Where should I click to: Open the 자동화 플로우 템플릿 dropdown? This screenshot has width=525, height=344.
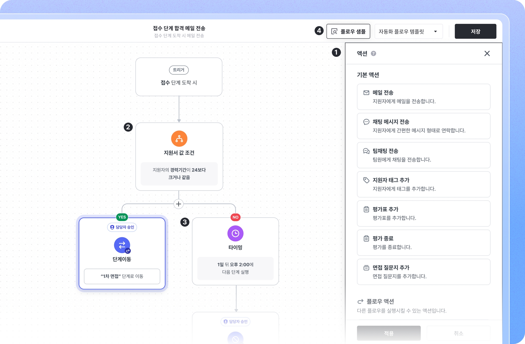(x=408, y=31)
